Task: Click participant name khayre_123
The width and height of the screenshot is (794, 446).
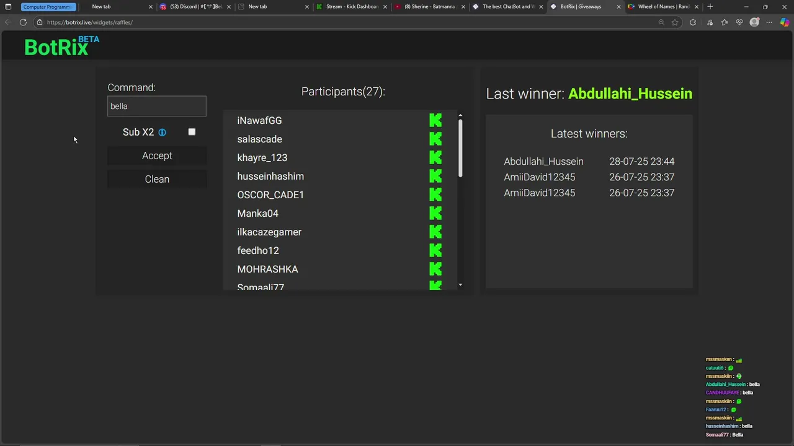Action: [x=262, y=157]
